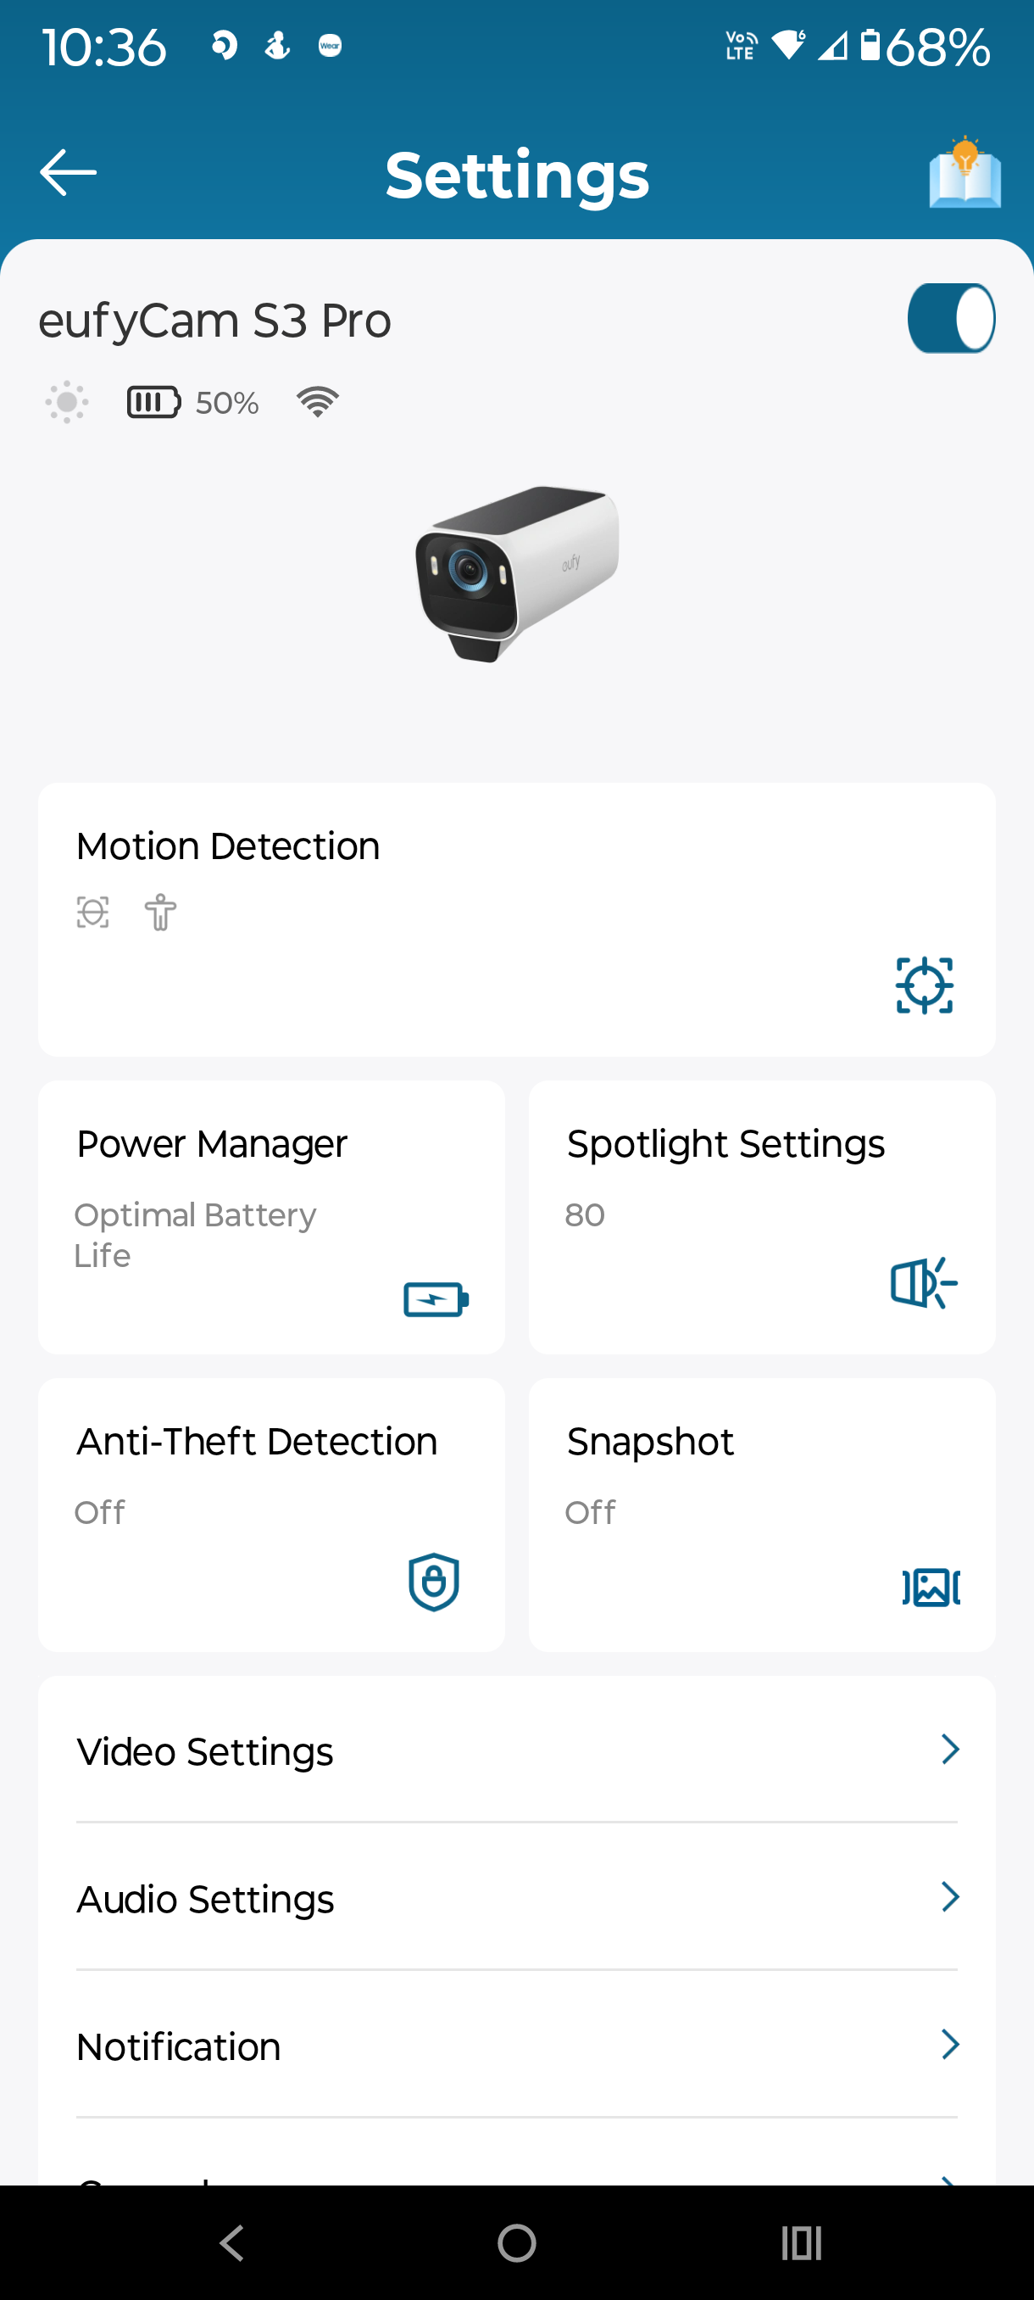Expand Notification chevron
Image resolution: width=1034 pixels, height=2300 pixels.
949,2044
